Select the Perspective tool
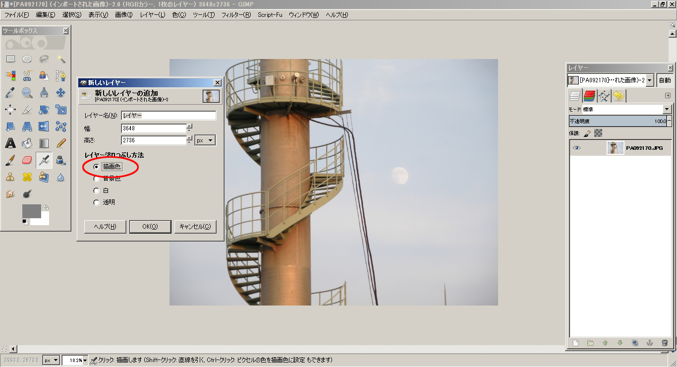Viewport: 677px width, 367px height. pos(27,126)
